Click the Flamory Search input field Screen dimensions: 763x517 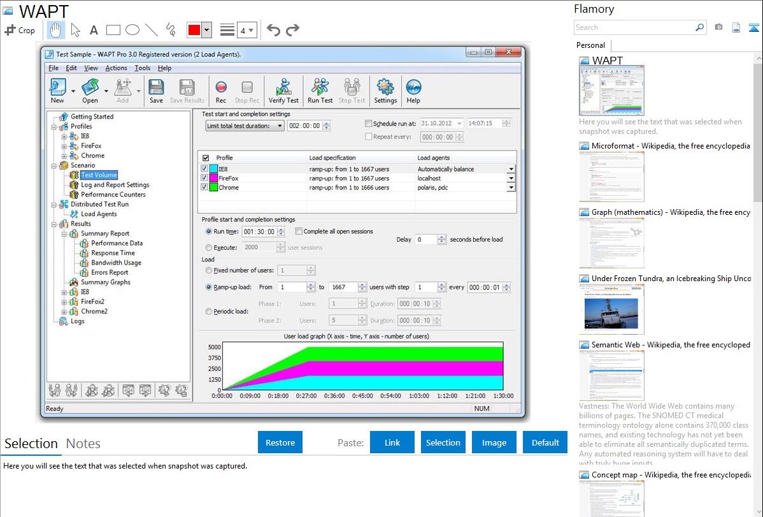pyautogui.click(x=634, y=27)
